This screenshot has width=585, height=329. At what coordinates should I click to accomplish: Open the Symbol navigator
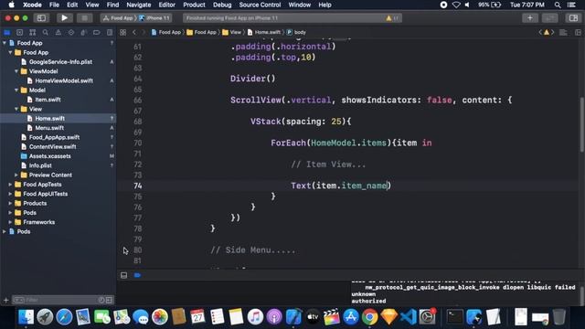coord(33,33)
